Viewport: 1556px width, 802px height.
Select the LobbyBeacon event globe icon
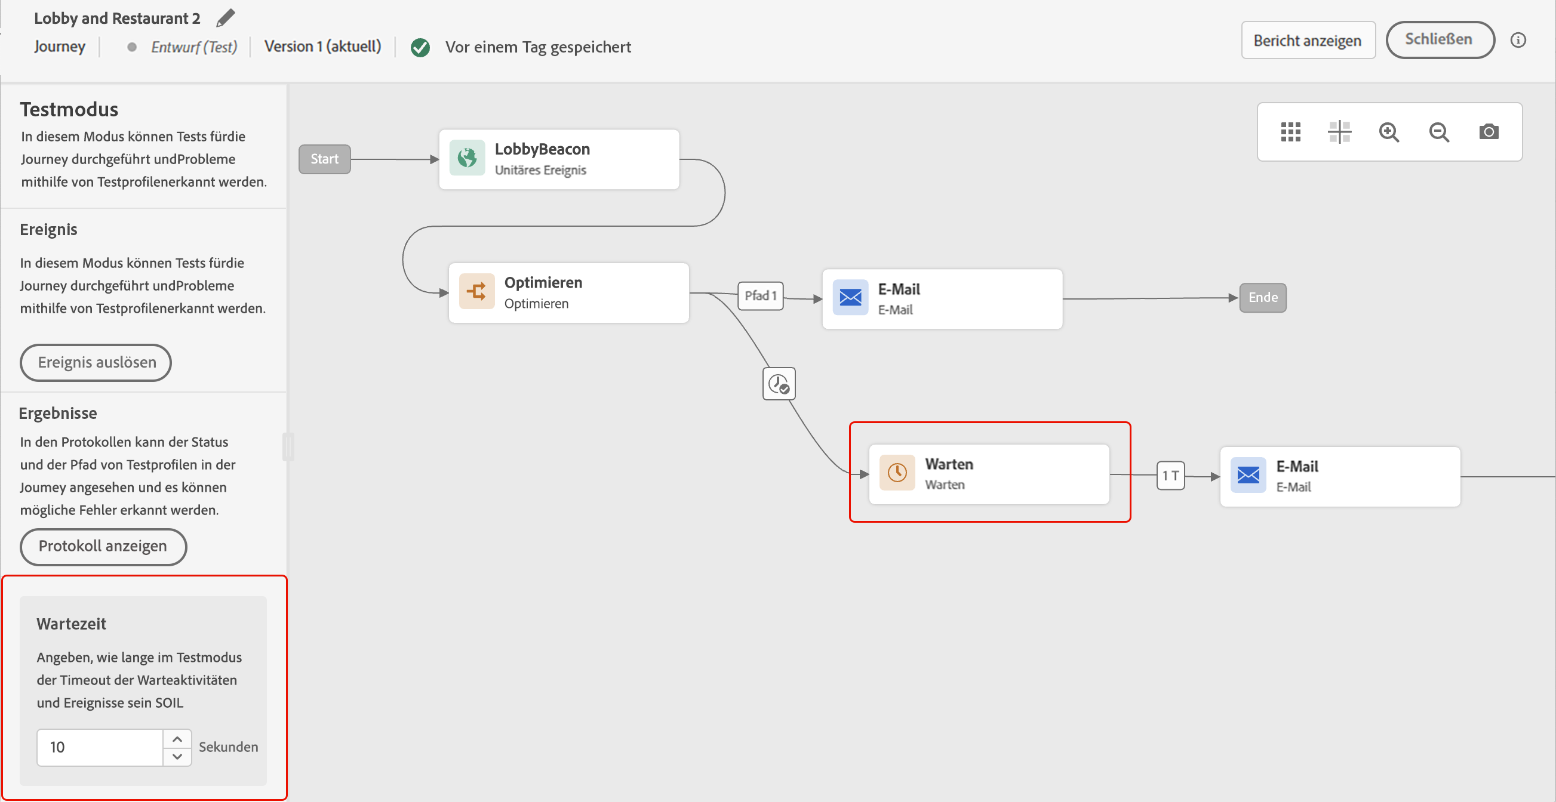pyautogui.click(x=467, y=158)
